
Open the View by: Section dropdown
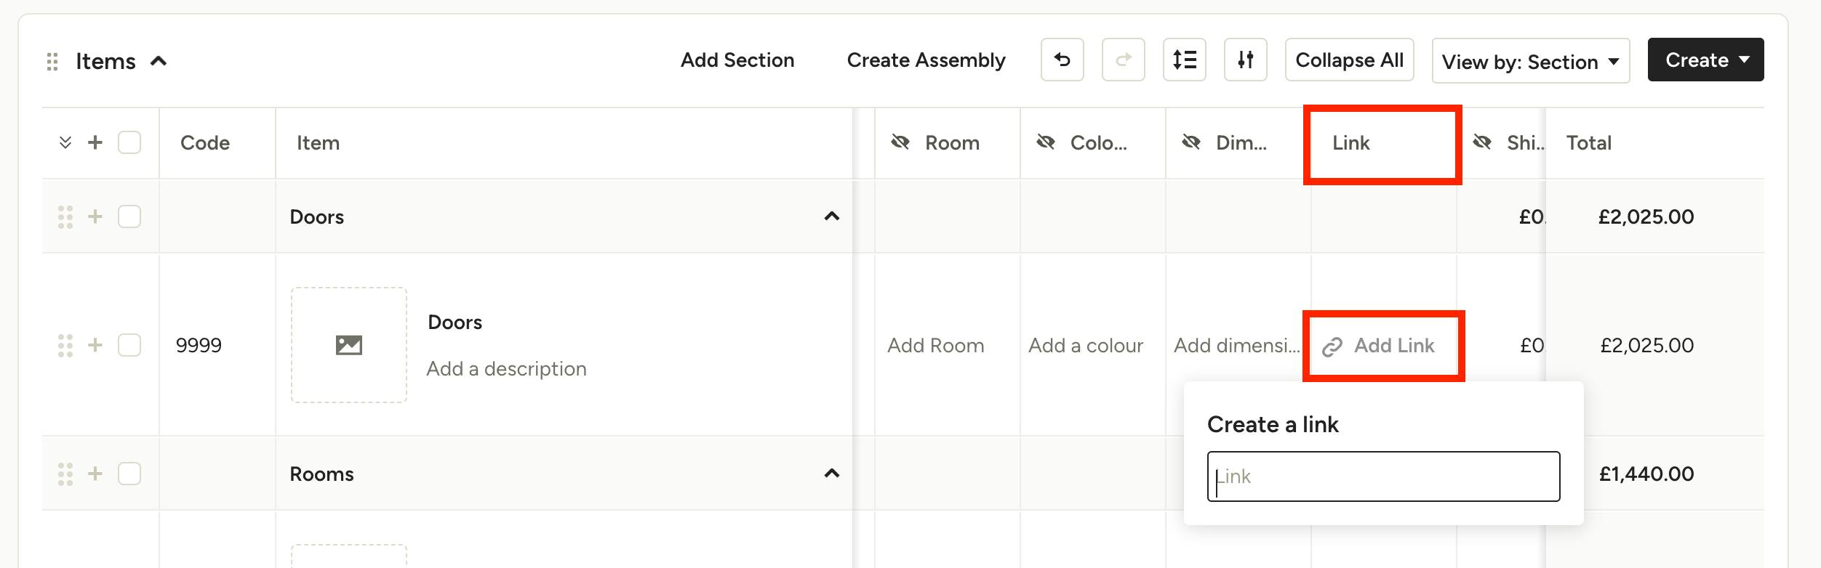tap(1530, 61)
